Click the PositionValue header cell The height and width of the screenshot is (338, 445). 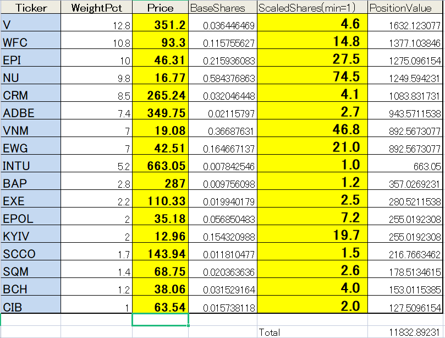coord(405,8)
